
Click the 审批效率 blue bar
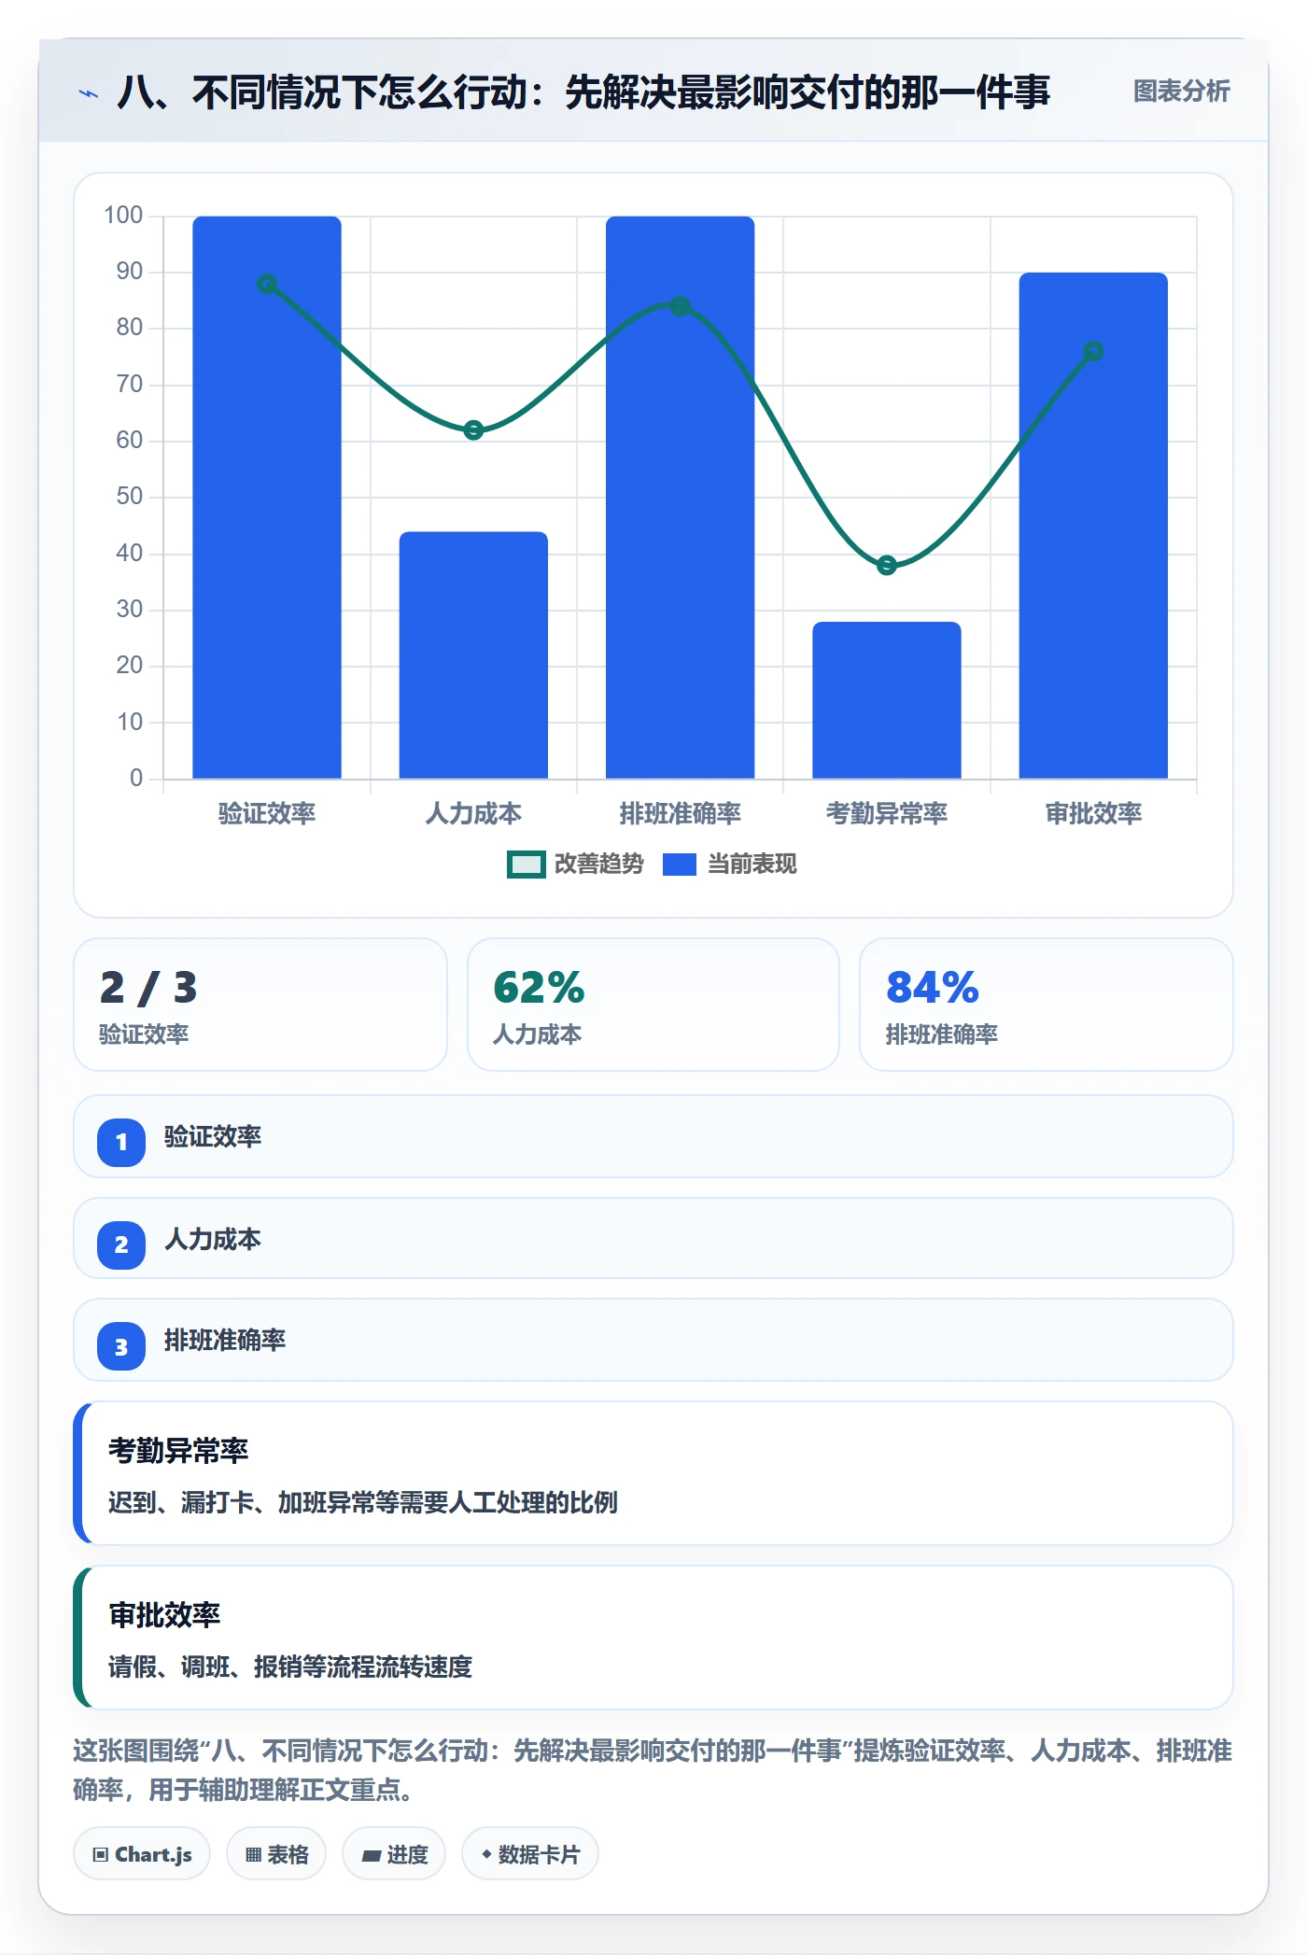[x=1093, y=526]
